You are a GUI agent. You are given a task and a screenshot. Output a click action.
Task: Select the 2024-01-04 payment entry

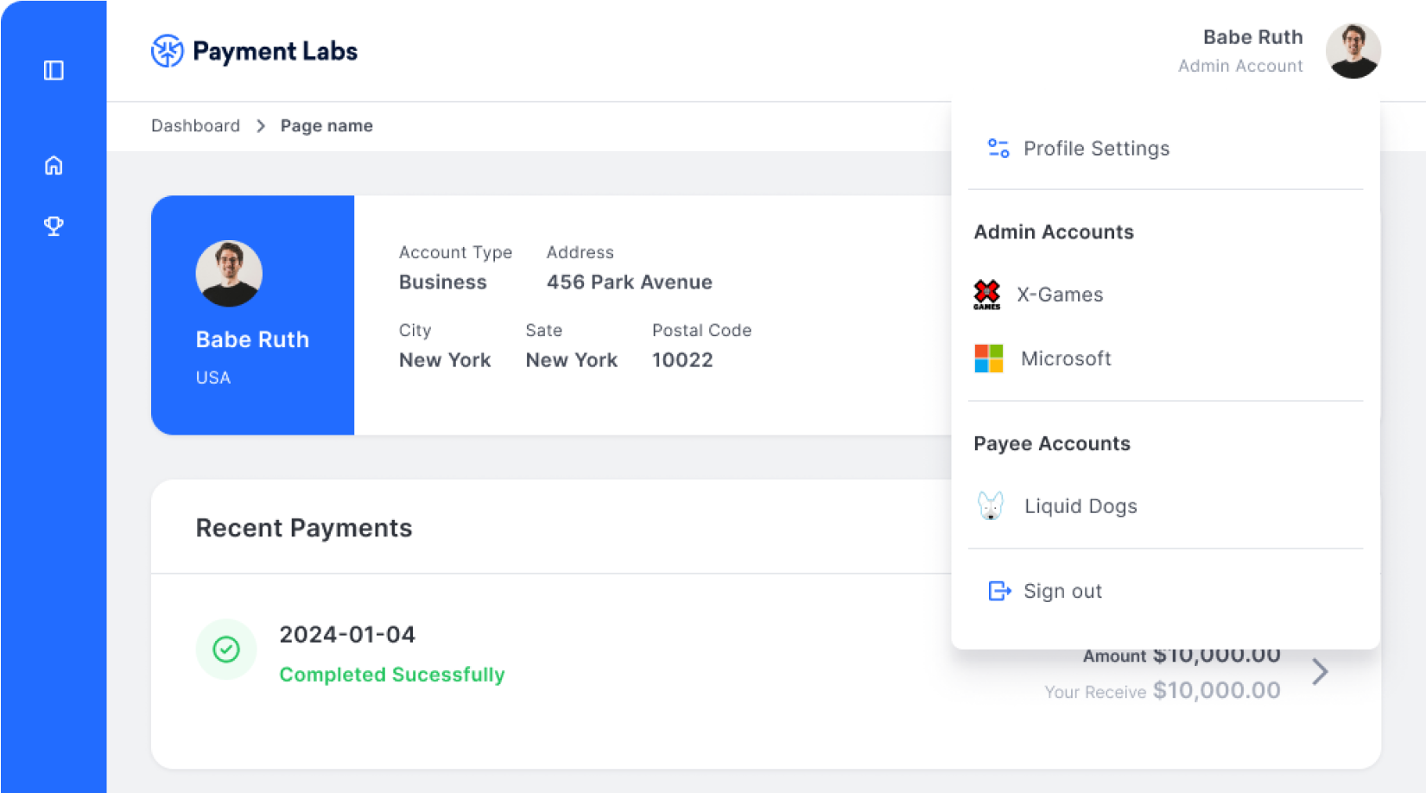347,634
